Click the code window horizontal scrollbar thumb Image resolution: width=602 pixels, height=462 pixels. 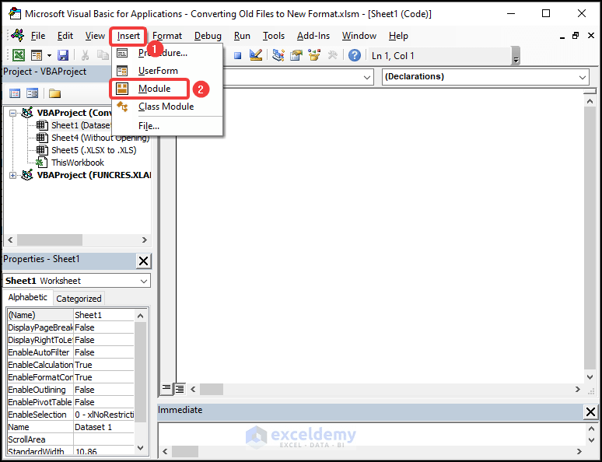(x=211, y=390)
